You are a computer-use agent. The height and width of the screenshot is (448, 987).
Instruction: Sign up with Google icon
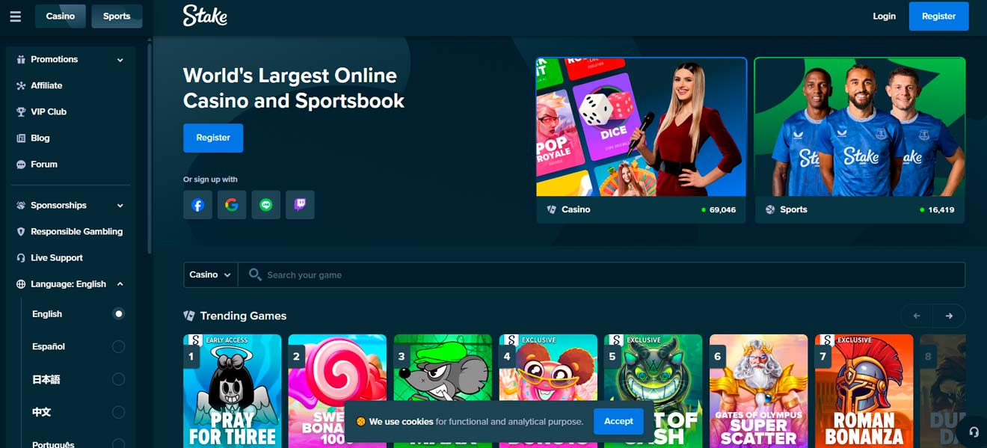click(x=232, y=205)
